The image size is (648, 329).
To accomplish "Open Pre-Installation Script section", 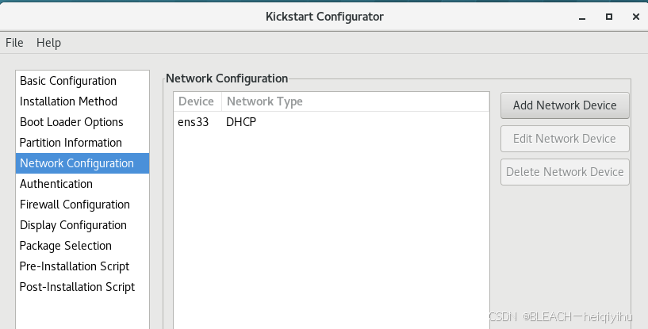I will (x=82, y=266).
